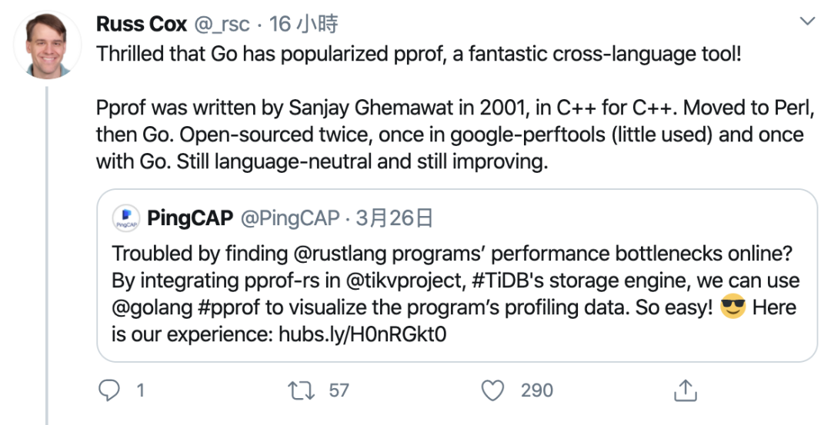This screenshot has width=831, height=425.
Task: Click the sunglasses emoji in quoted tweet
Action: [733, 308]
